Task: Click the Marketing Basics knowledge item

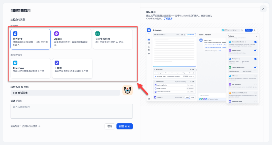Action: [x=174, y=85]
